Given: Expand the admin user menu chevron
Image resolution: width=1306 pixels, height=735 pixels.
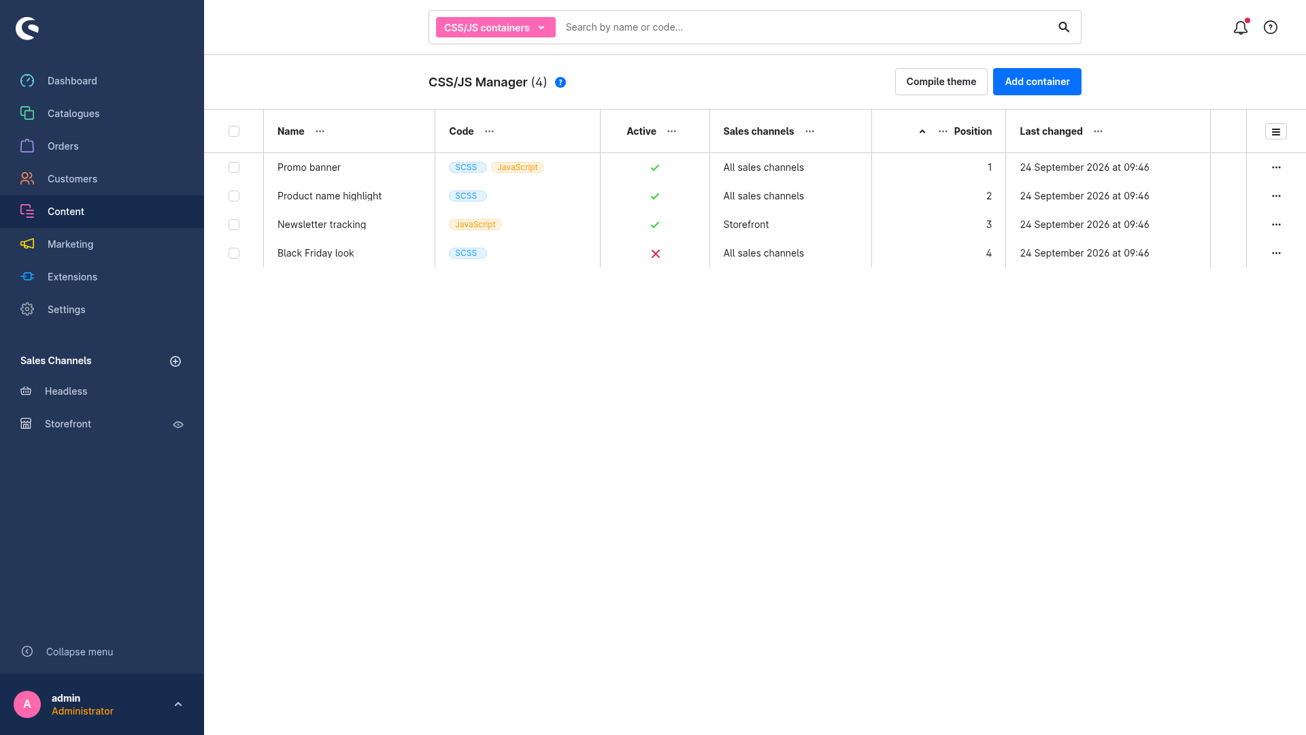Looking at the screenshot, I should pos(178,704).
